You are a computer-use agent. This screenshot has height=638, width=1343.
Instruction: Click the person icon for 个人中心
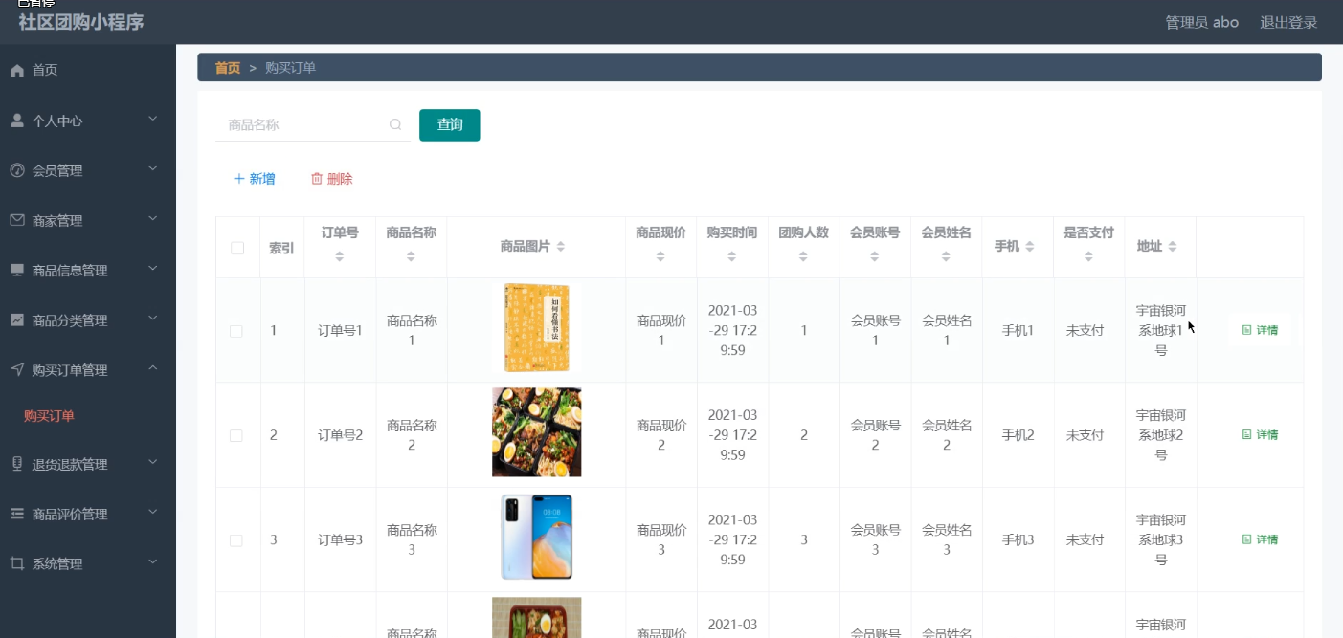tap(17, 121)
